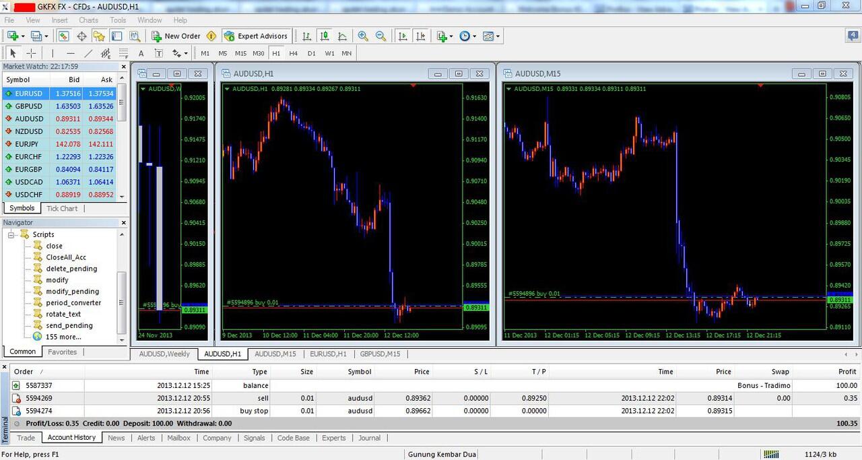Screen dimensions: 862x460
Task: Toggle the Data Window icon
Action: coord(81,36)
